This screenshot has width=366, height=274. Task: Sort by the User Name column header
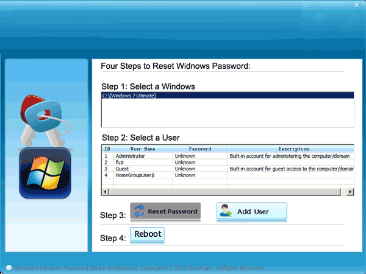(143, 149)
